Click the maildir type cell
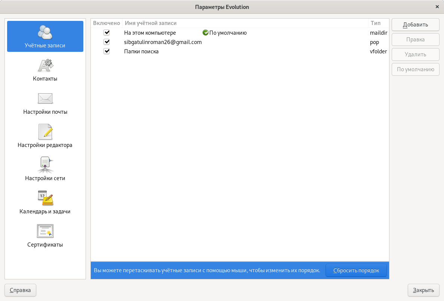Image resolution: width=444 pixels, height=301 pixels. (379, 33)
